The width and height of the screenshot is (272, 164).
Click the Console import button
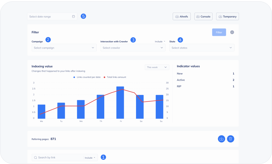point(203,16)
